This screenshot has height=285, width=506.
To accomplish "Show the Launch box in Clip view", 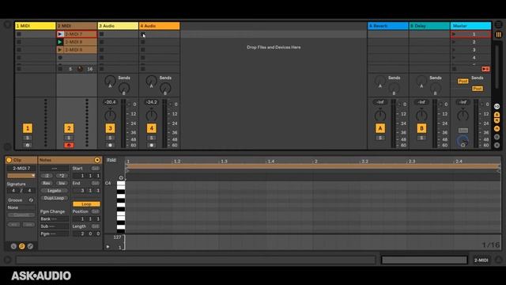I will [x=13, y=246].
